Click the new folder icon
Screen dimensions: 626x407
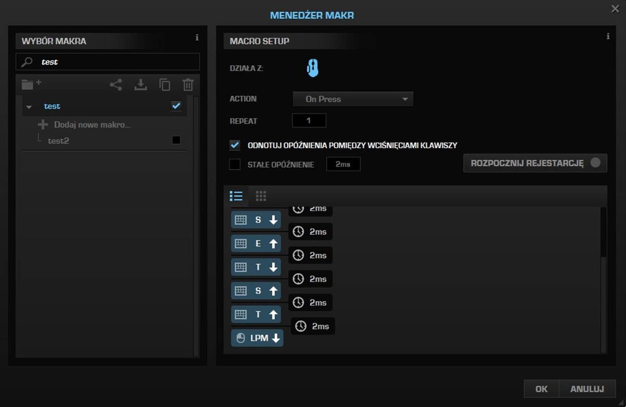(30, 84)
